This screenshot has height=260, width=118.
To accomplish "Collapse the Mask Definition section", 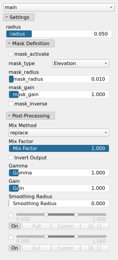I will pos(30,43).
